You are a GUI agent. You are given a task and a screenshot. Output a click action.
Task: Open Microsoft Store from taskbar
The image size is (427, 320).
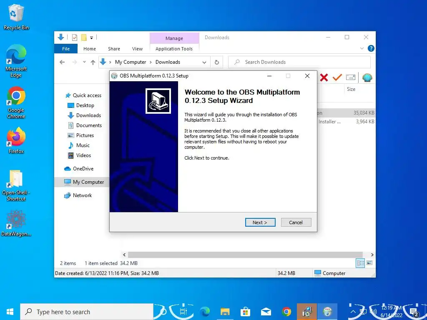coord(245,312)
